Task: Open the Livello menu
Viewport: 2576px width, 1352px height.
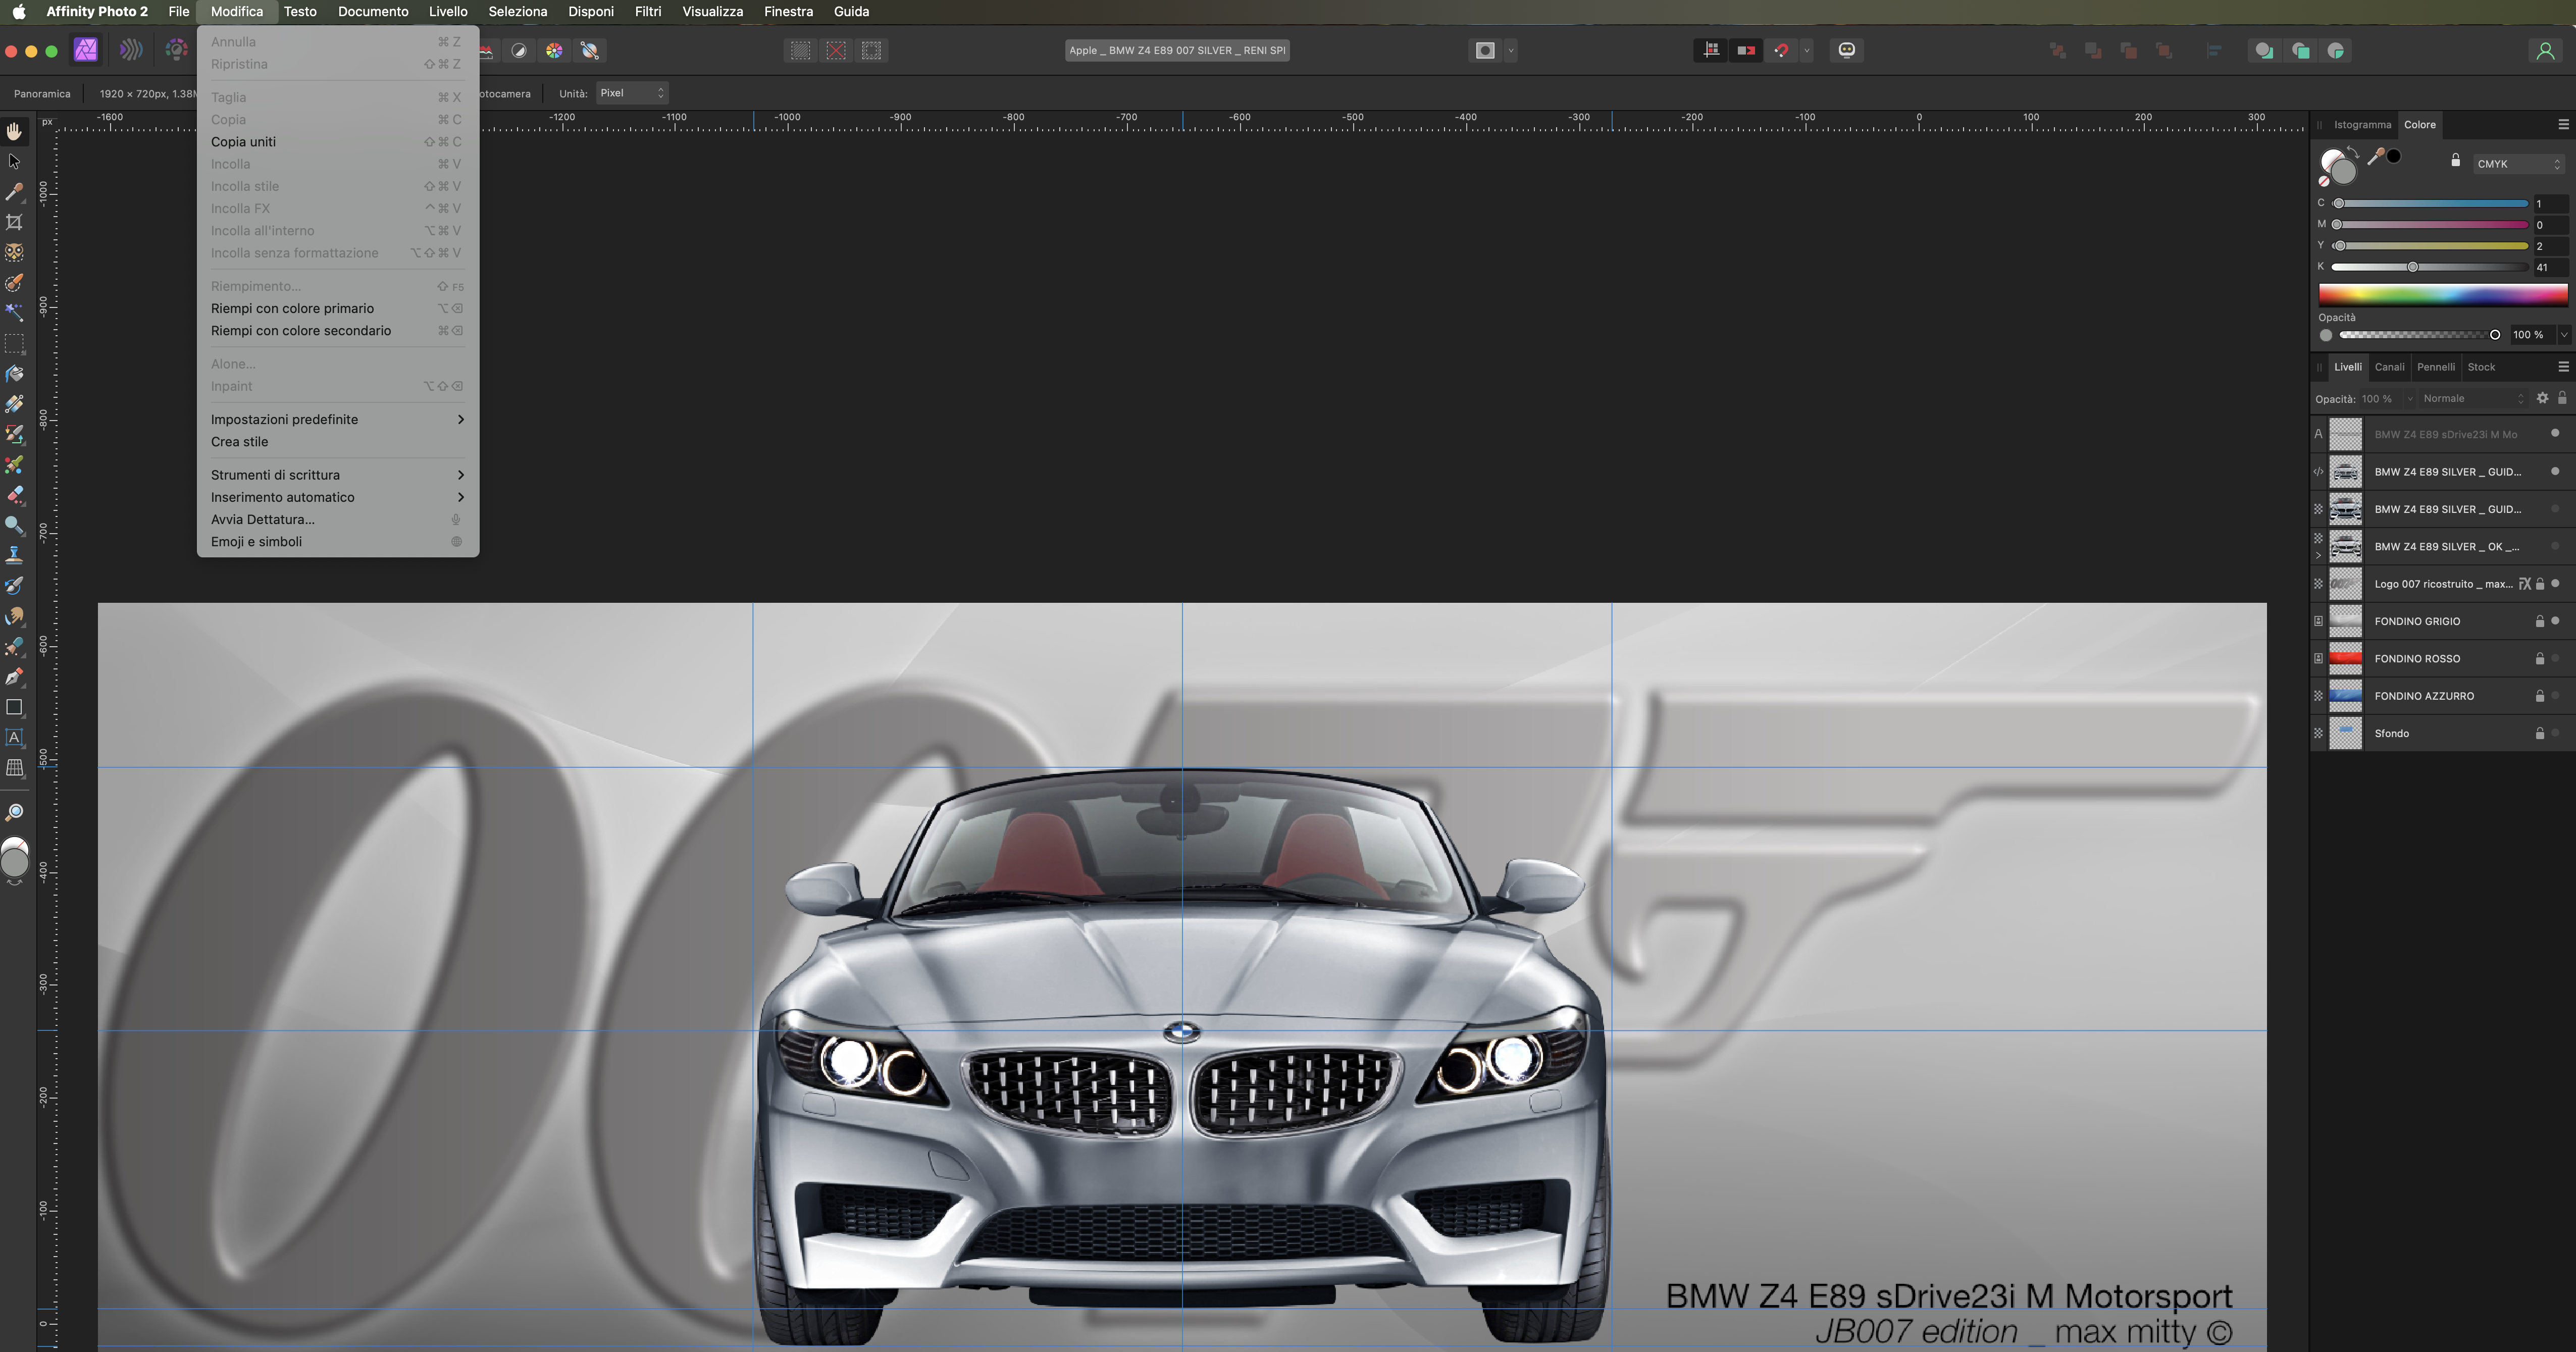Action: pos(448,11)
